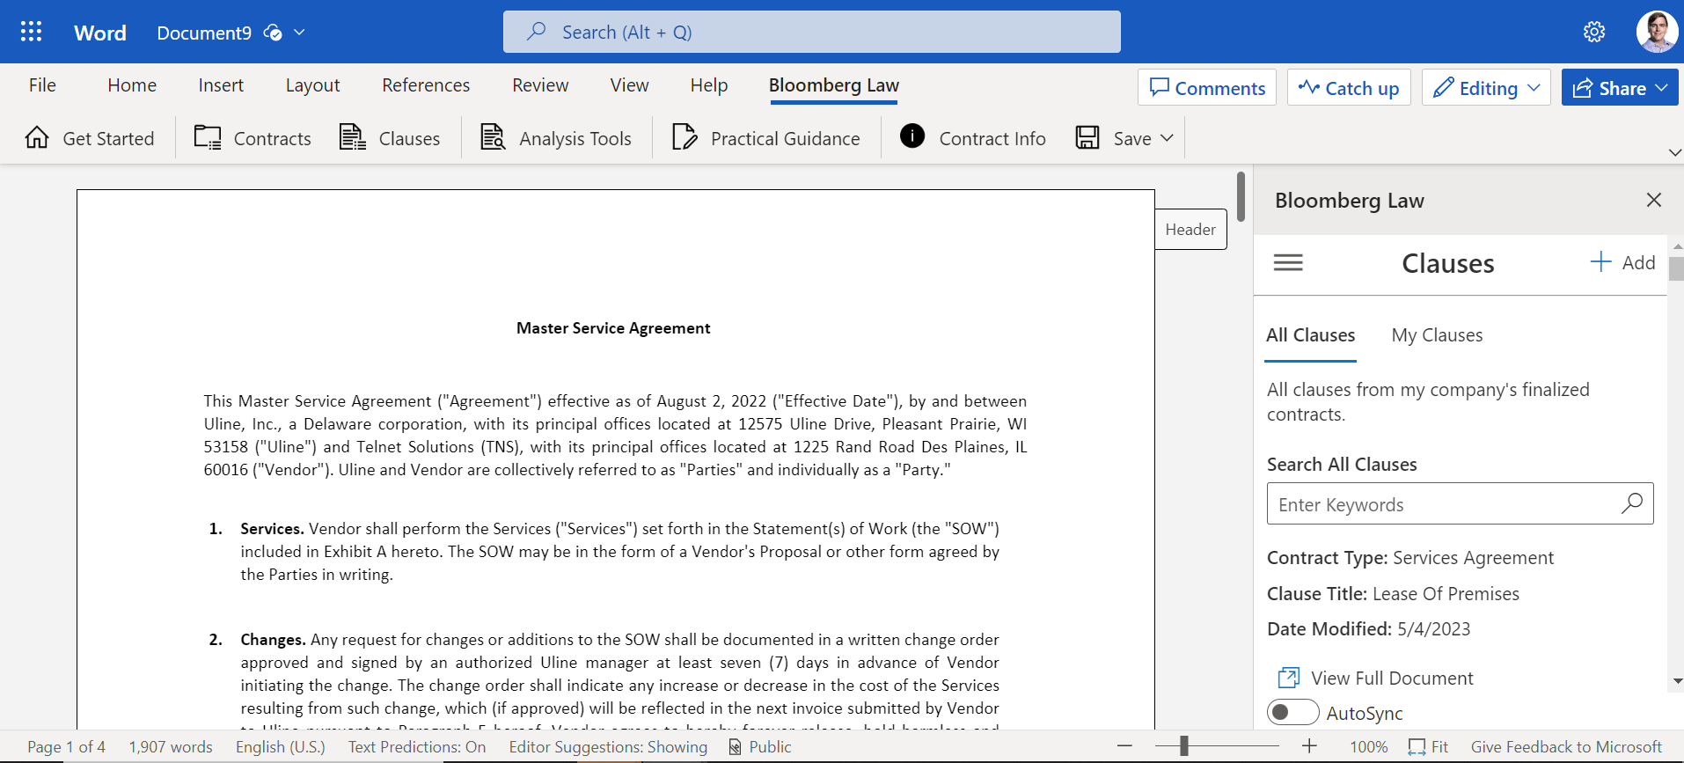Switch to the Insert tab
This screenshot has width=1684, height=763.
click(221, 85)
